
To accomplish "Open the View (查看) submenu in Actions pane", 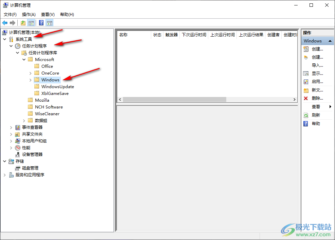I will point(317,106).
